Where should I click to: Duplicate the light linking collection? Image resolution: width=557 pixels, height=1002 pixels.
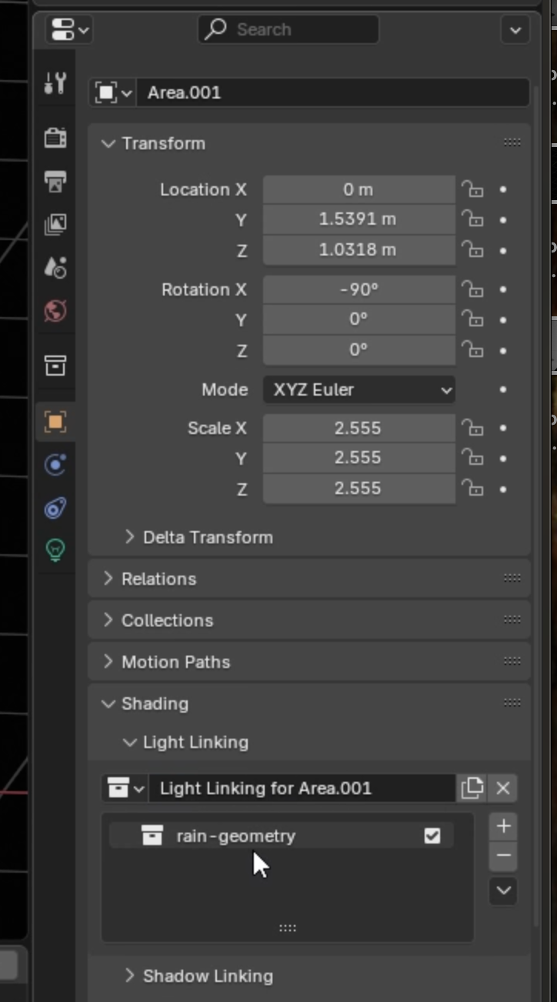[472, 788]
